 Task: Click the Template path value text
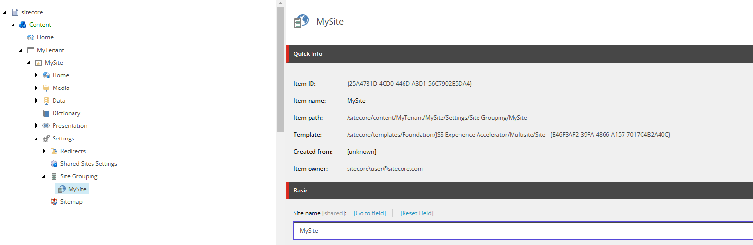[x=509, y=134]
